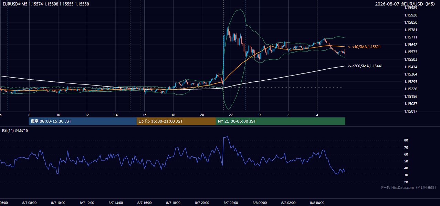Click price scale value 1.15226
Screen dimensions: 440x206
411,89
